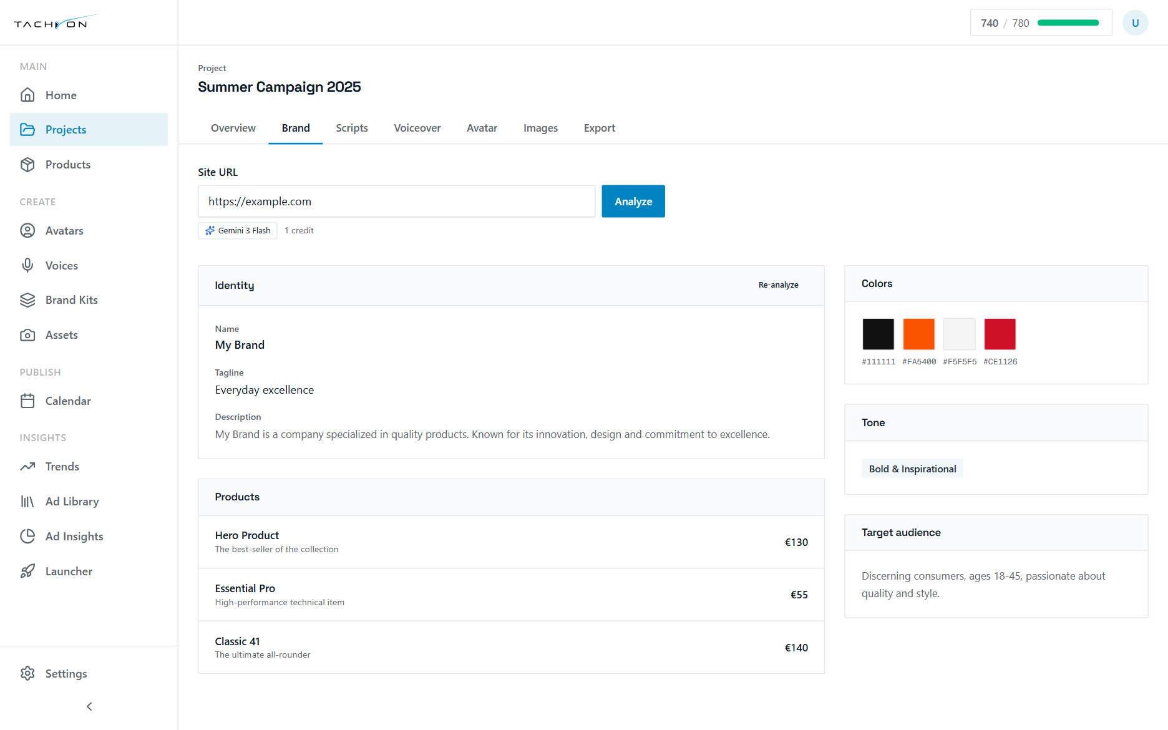Click the credits progress bar
This screenshot has height=730, width=1168.
[x=1068, y=23]
